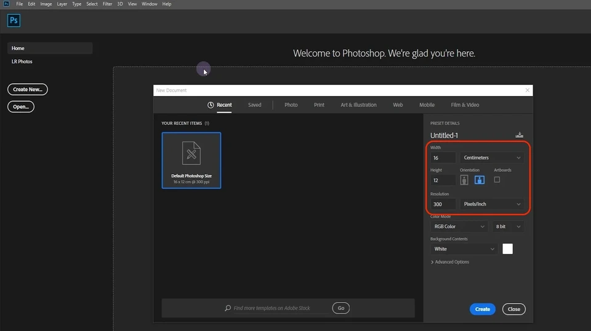Select the Default Photoshop Size preset thumbnail
The image size is (591, 331).
[x=191, y=161]
